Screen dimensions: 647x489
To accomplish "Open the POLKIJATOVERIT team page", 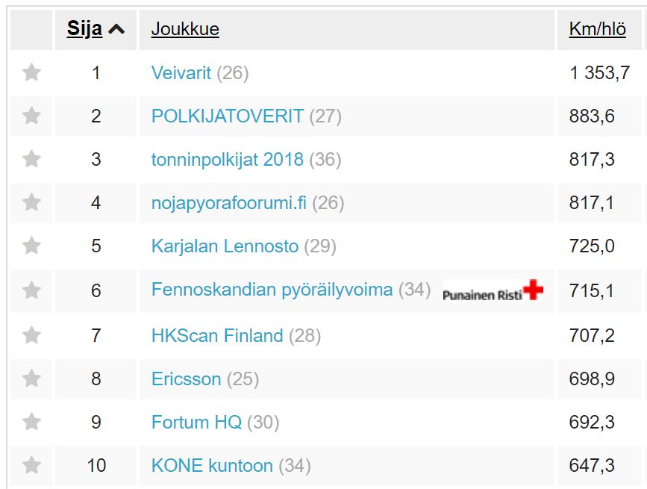I will coord(228,116).
